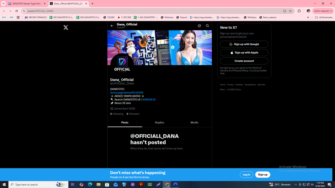Viewport: 335px width, 188px height.
Task: Open File Explorer from the taskbar
Action: (x=98, y=185)
